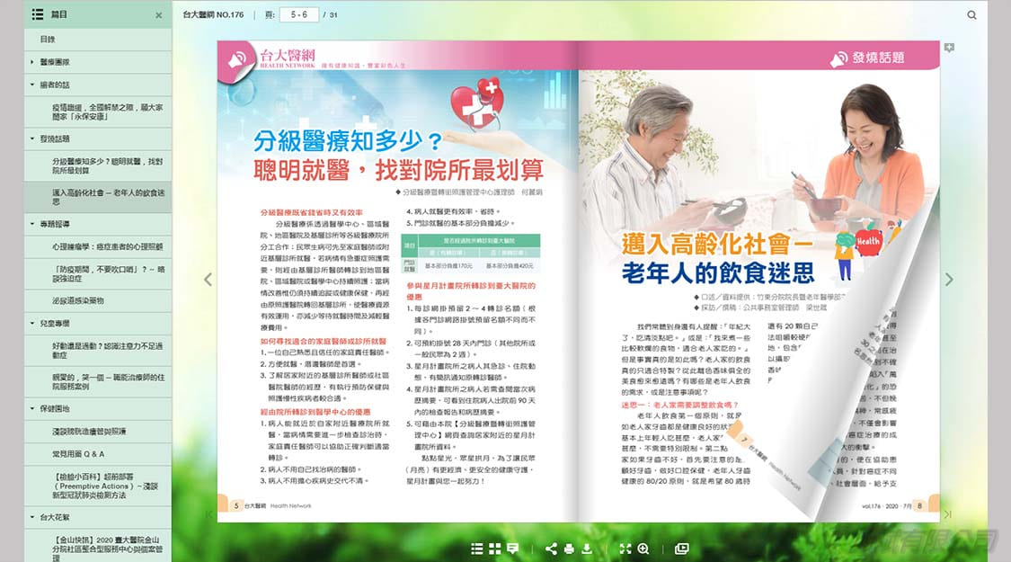This screenshot has width=1011, height=562.
Task: Click the left magazine page about 分級醫療
Action: coord(397,281)
